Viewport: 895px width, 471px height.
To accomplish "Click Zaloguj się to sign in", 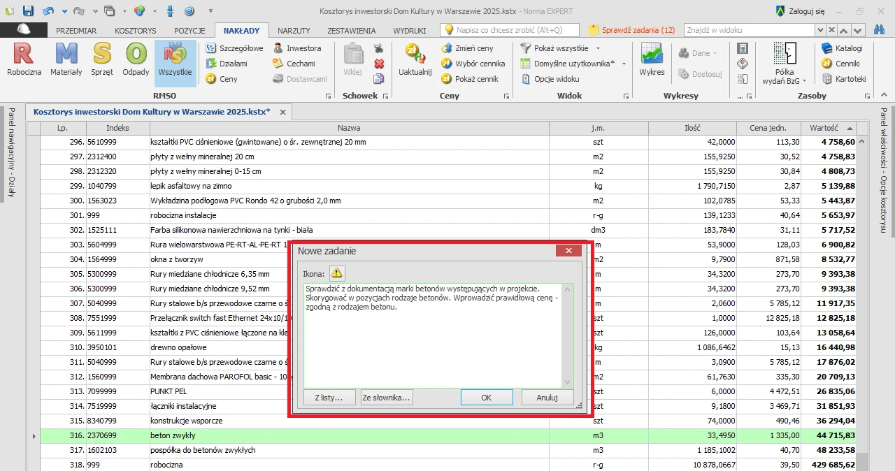I will pos(800,11).
